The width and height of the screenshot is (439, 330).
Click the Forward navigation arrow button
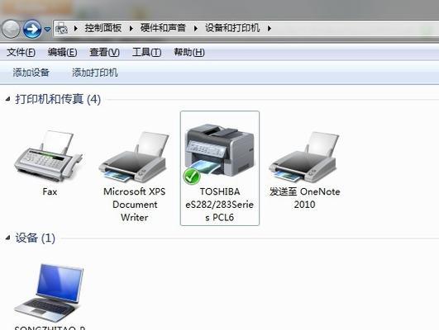click(32, 29)
